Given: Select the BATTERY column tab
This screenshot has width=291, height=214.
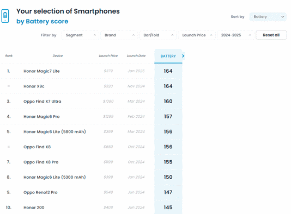Looking at the screenshot, I should pos(168,56).
